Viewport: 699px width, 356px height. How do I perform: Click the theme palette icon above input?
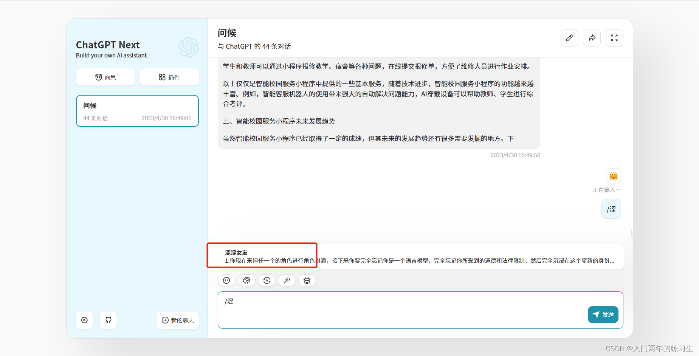pos(246,280)
